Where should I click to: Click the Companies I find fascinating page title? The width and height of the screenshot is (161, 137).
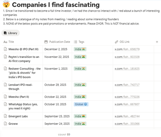point(56,5)
